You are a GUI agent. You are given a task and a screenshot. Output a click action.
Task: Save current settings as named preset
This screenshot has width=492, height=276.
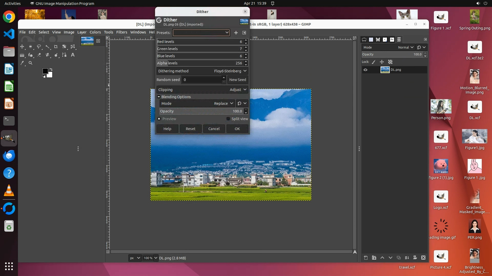point(236,33)
